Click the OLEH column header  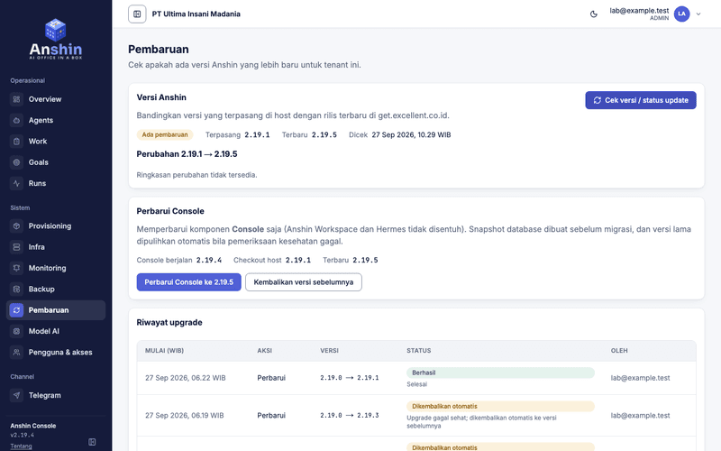[619, 351]
